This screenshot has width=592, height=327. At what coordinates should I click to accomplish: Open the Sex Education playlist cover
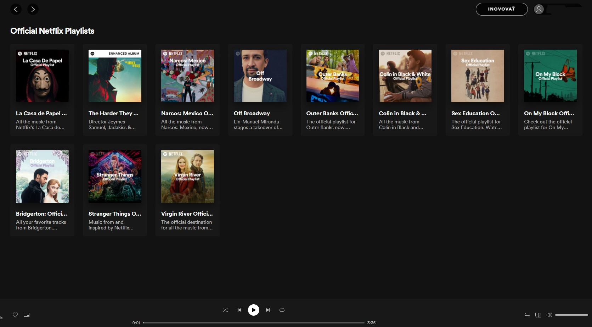[x=478, y=76]
